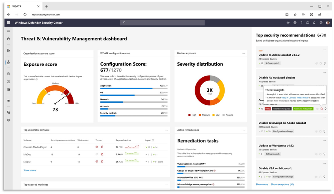
Task: Click the Alternate mitigation green tag
Action: point(303,109)
